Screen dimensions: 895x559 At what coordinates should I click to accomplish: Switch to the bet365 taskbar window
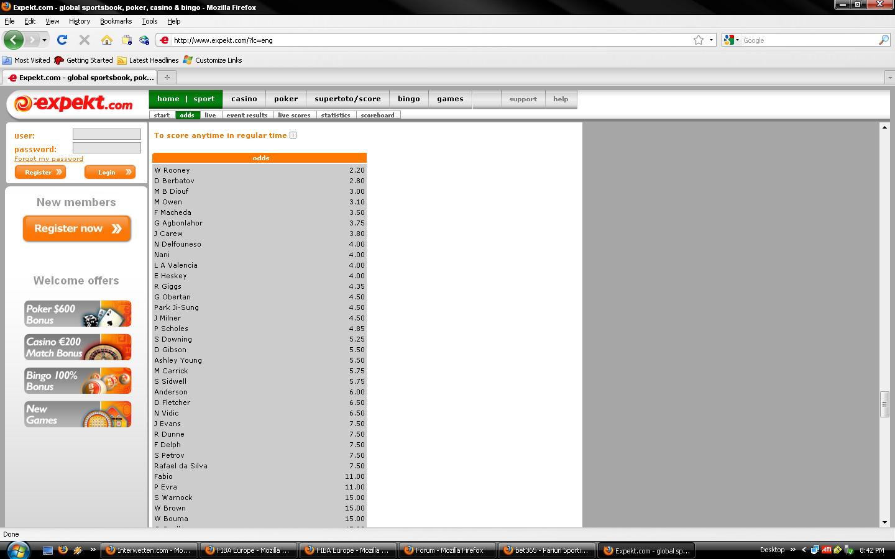pos(546,550)
